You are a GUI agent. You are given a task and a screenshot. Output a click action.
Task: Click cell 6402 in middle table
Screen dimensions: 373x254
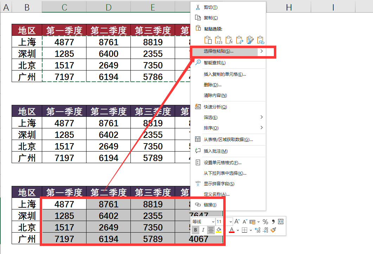click(x=109, y=135)
